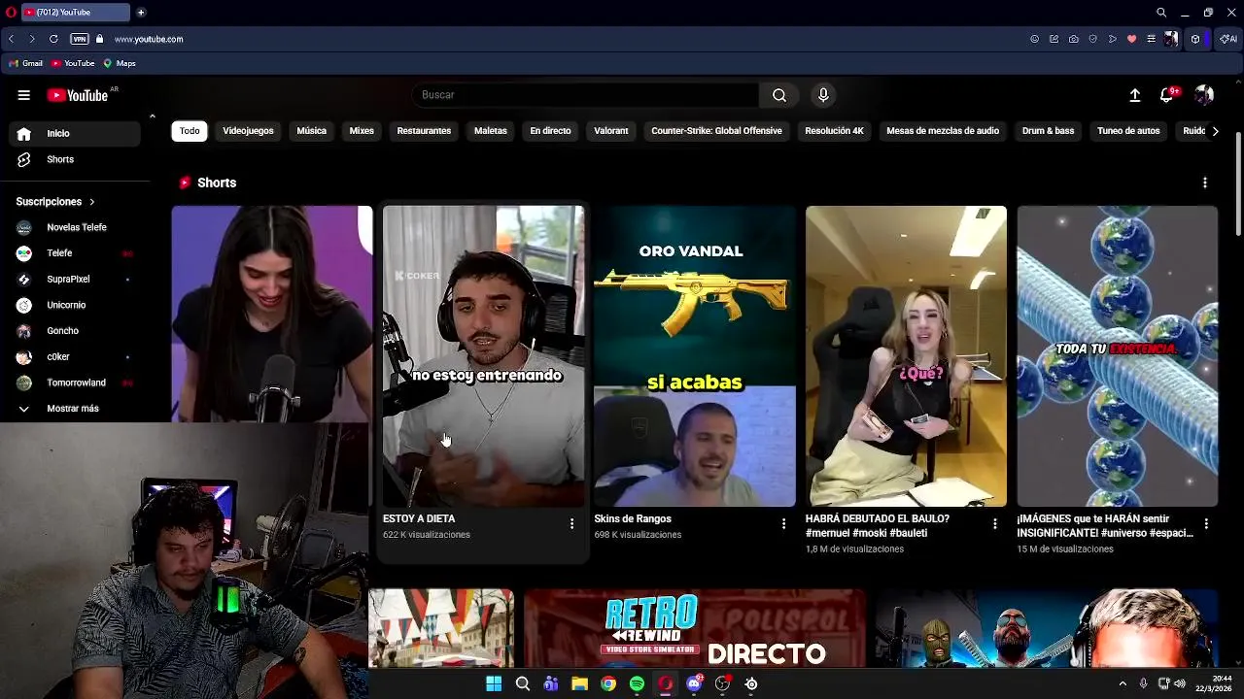The height and width of the screenshot is (699, 1244).
Task: Open Discord from taskbar
Action: [694, 683]
